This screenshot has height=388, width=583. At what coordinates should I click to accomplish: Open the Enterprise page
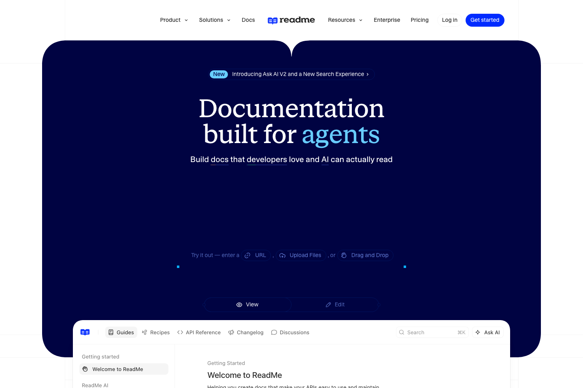(x=387, y=20)
